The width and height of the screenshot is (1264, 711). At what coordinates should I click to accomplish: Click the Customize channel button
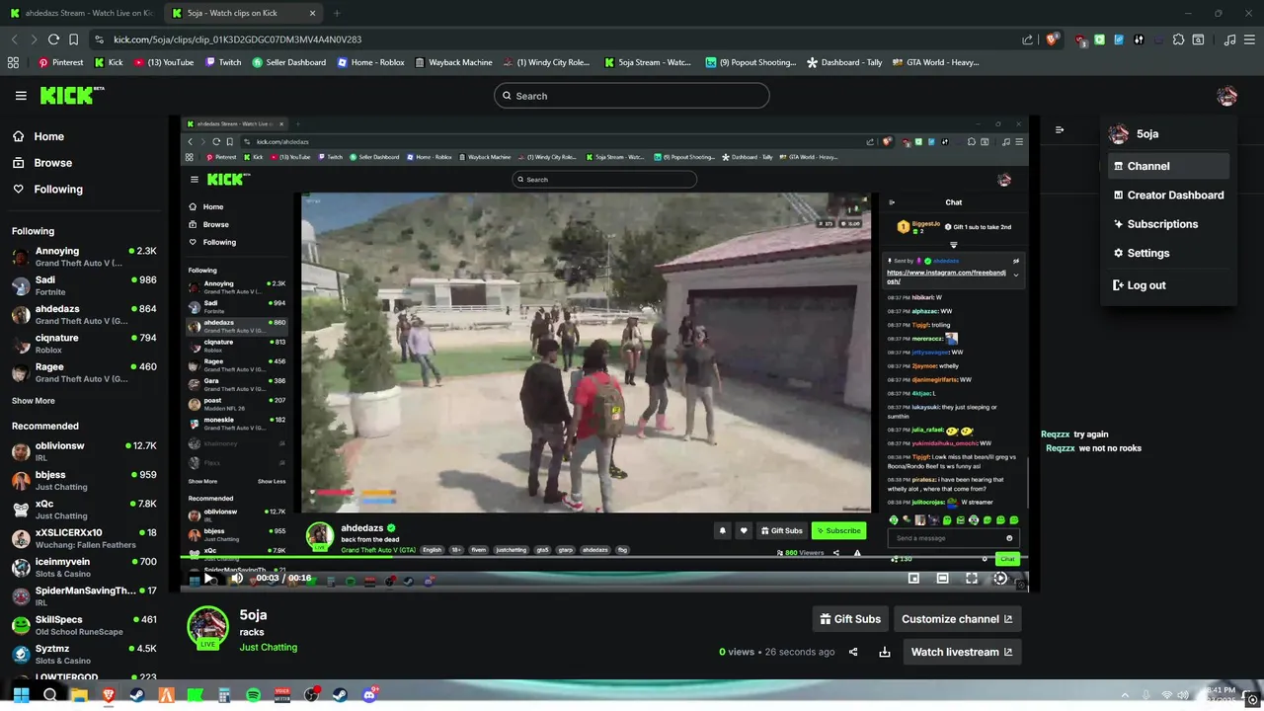coord(957,619)
